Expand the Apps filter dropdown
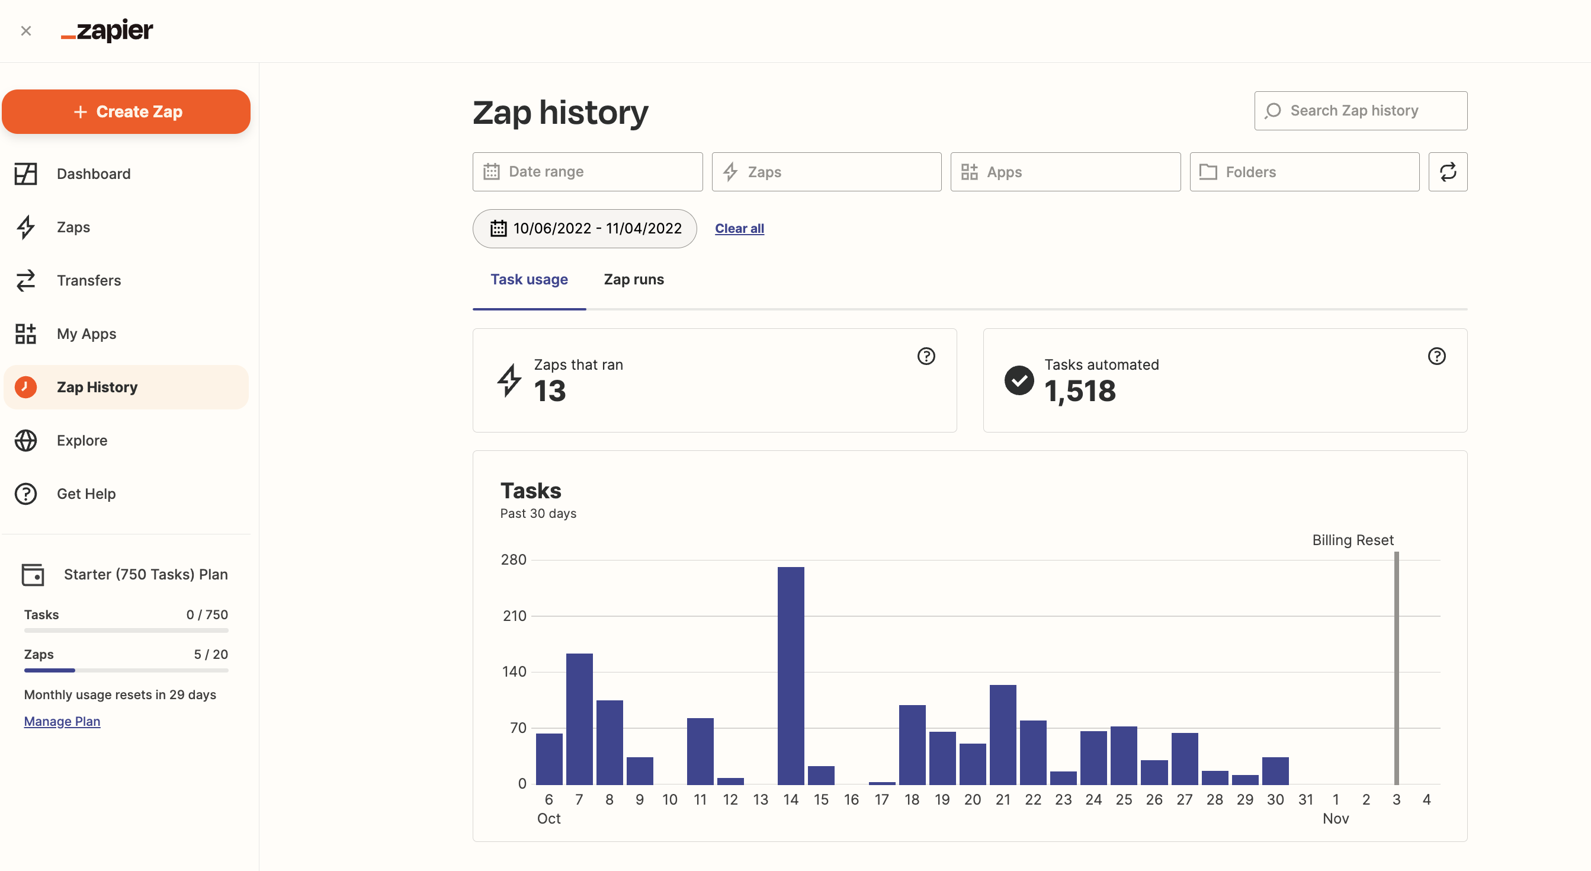The width and height of the screenshot is (1591, 871). (x=1065, y=172)
